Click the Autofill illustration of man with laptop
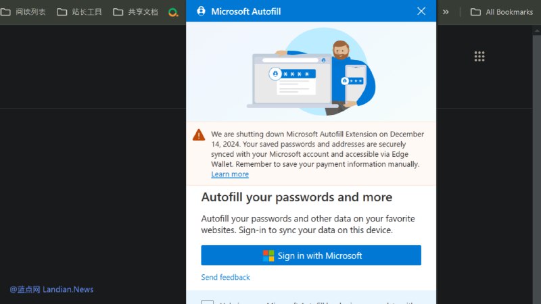This screenshot has width=541, height=304. pos(311,72)
